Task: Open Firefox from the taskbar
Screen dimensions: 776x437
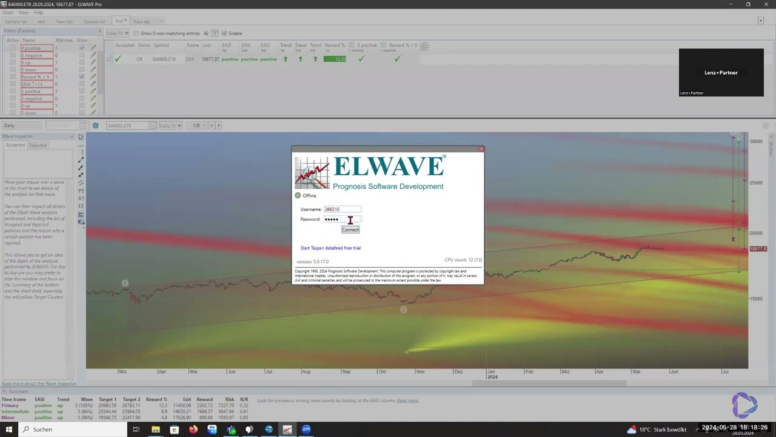Action: pyautogui.click(x=193, y=430)
